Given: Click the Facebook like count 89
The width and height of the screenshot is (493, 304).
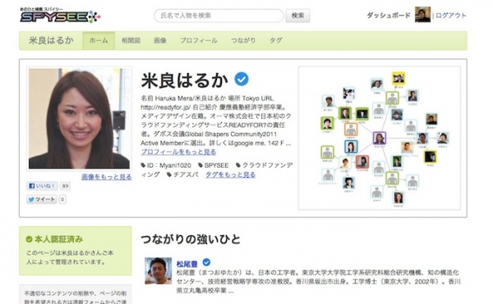Looking at the screenshot, I should click(x=65, y=186).
